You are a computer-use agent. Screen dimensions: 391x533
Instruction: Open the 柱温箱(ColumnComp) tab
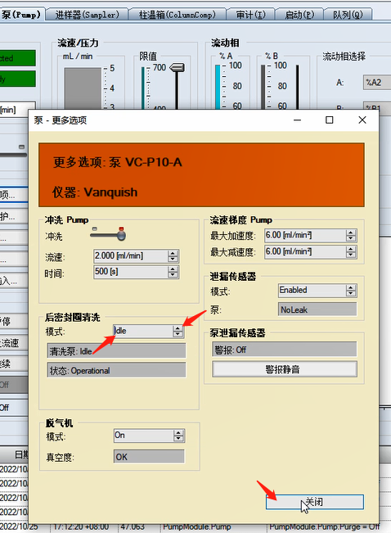pyautogui.click(x=177, y=15)
